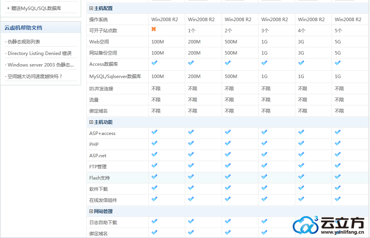Click 日志自助下载 checkmark in 100M plan column

pyautogui.click(x=154, y=221)
